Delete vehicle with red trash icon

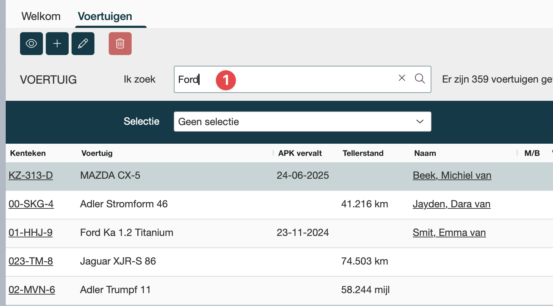pos(120,44)
